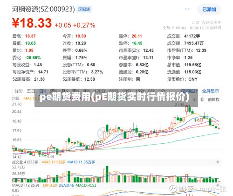Screen dimensions: 233x196
Task: Click the 货币单位 value CNY
Action: click(x=193, y=79)
